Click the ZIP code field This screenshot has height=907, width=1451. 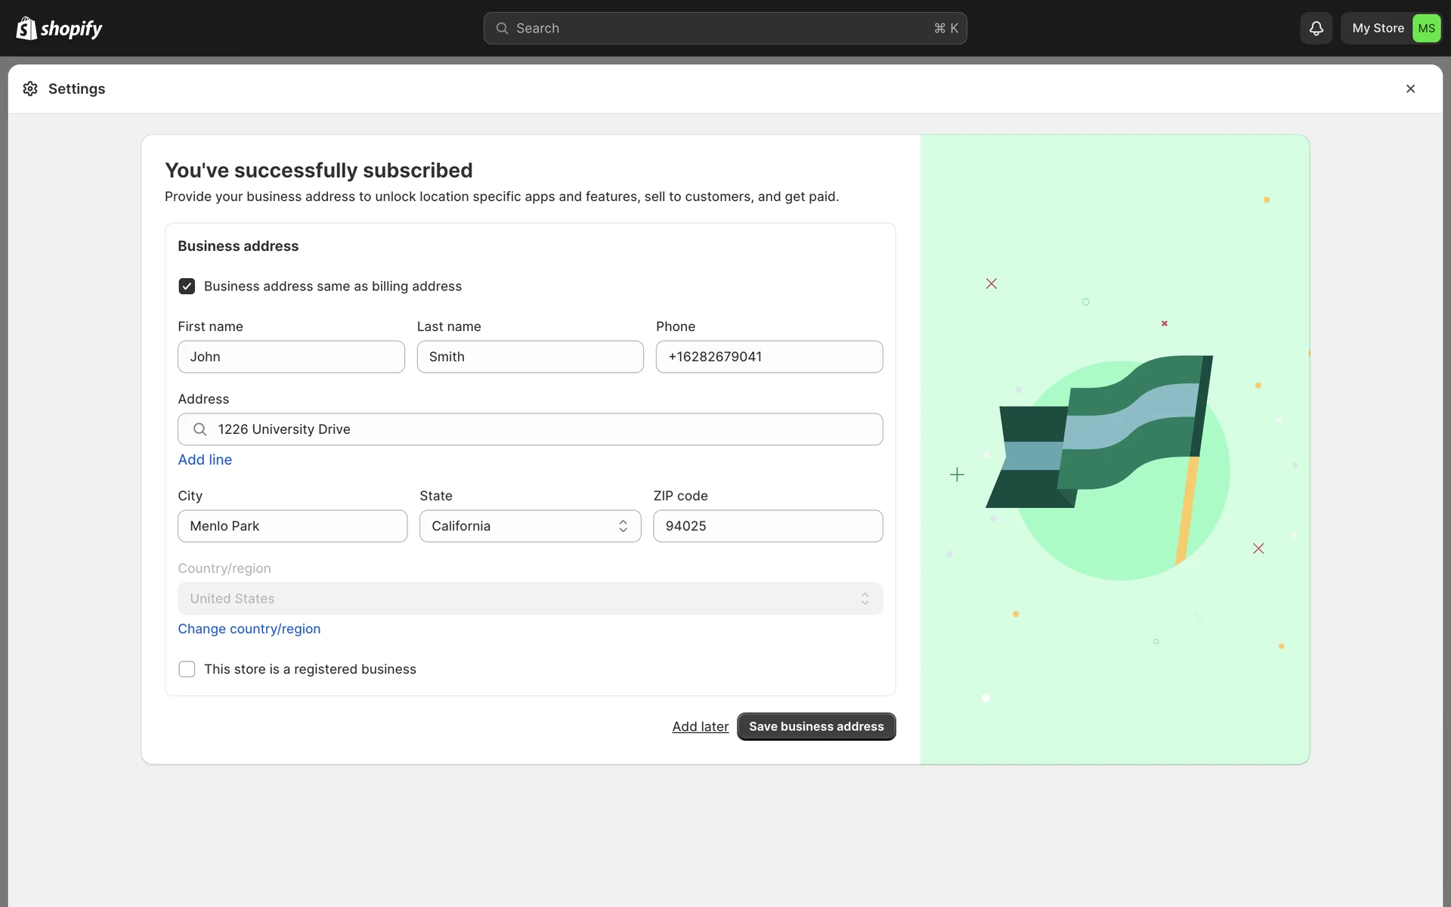(767, 526)
